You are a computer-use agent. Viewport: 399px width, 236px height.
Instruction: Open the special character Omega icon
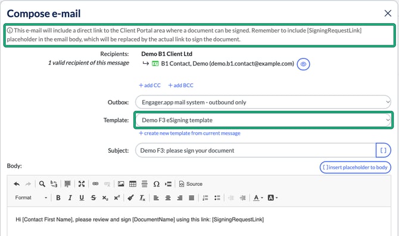click(157, 184)
